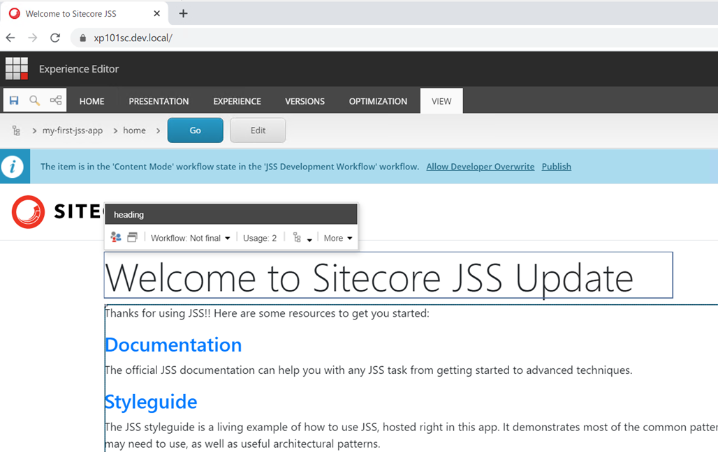
Task: Open the HOME ribbon tab
Action: 91,101
